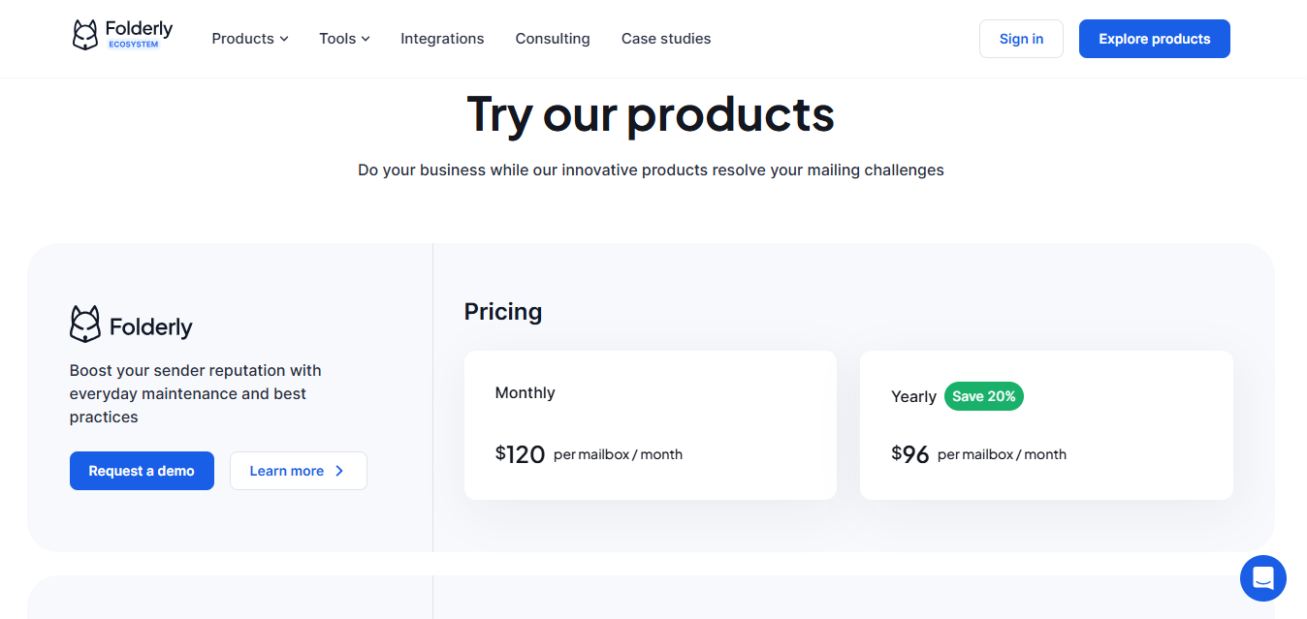The image size is (1307, 619).
Task: Click Learn more for Folderly
Action: click(x=287, y=470)
